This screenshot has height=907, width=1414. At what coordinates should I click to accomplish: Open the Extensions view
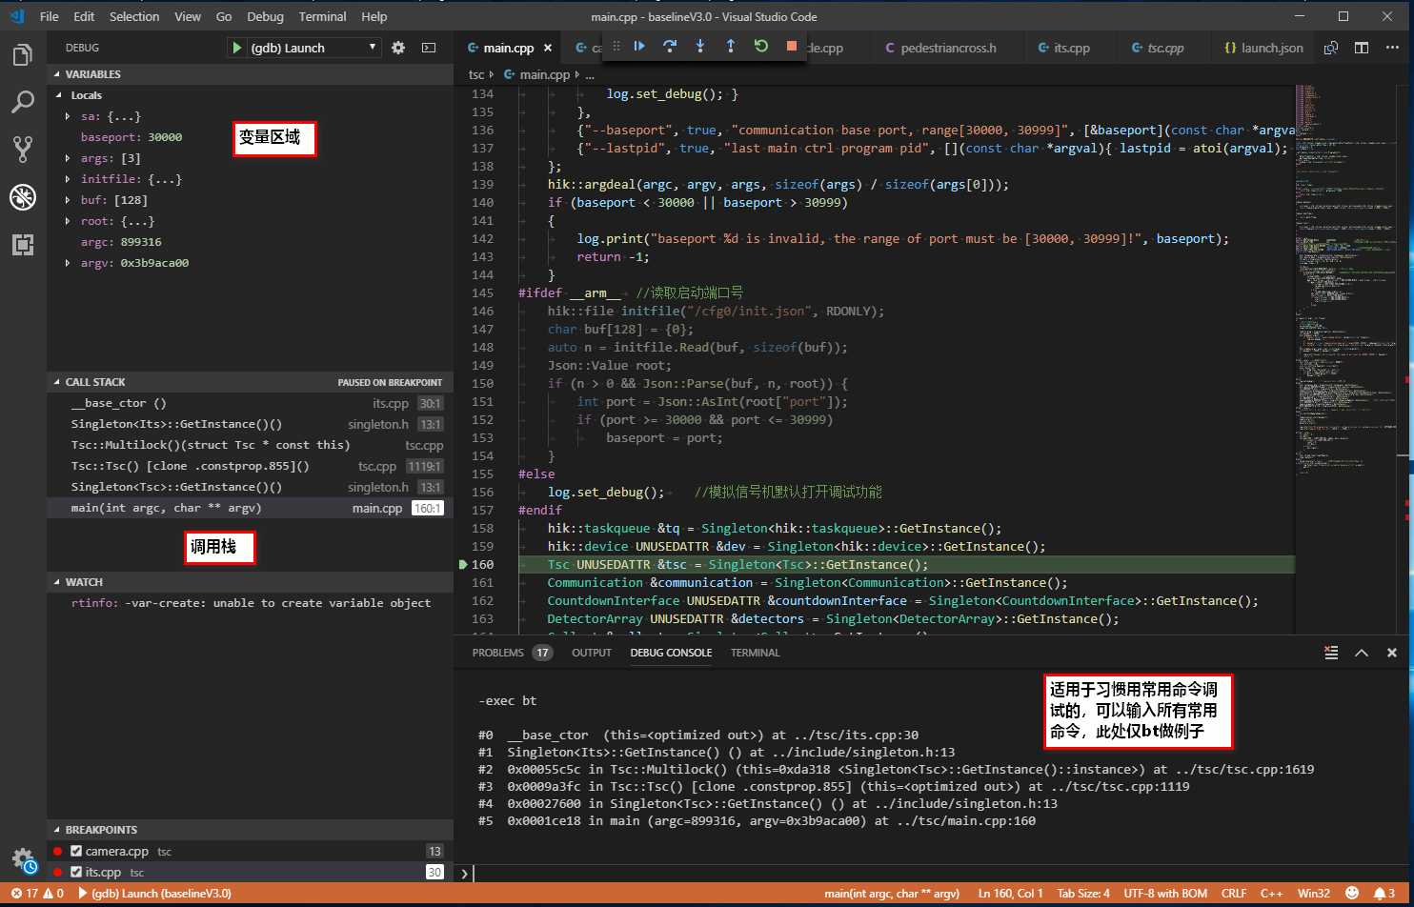coord(23,245)
